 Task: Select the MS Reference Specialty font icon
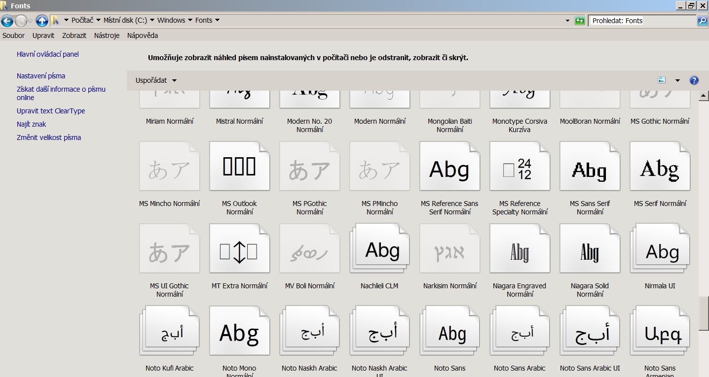(520, 167)
